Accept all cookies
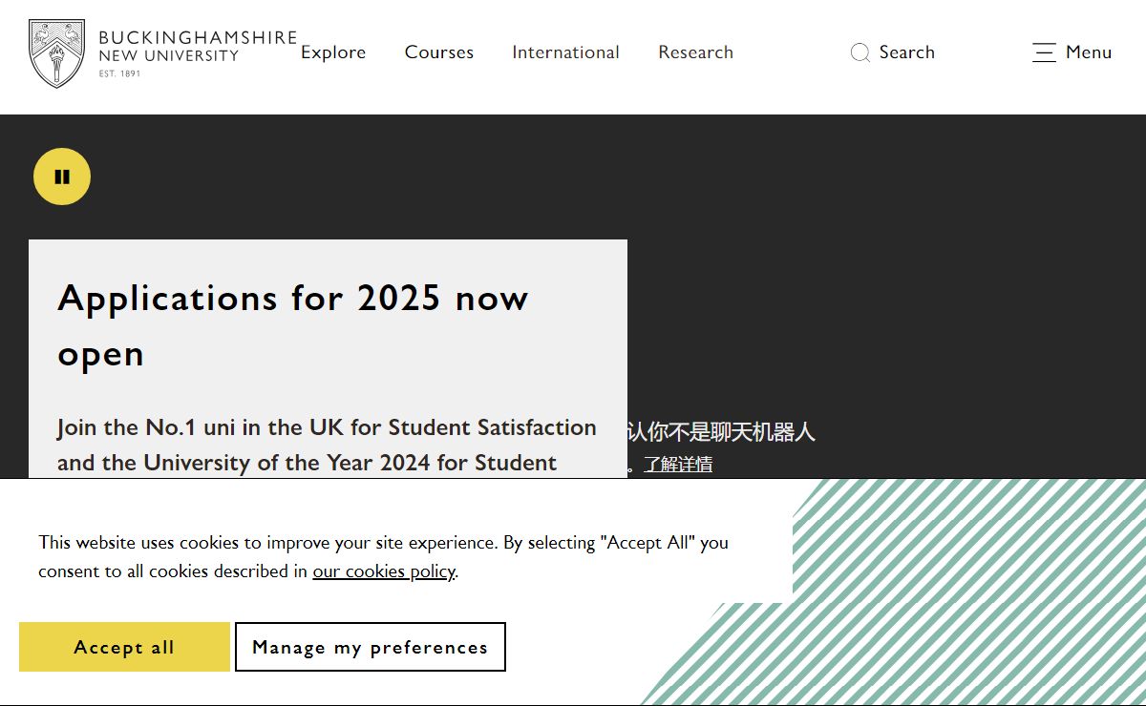 124,647
